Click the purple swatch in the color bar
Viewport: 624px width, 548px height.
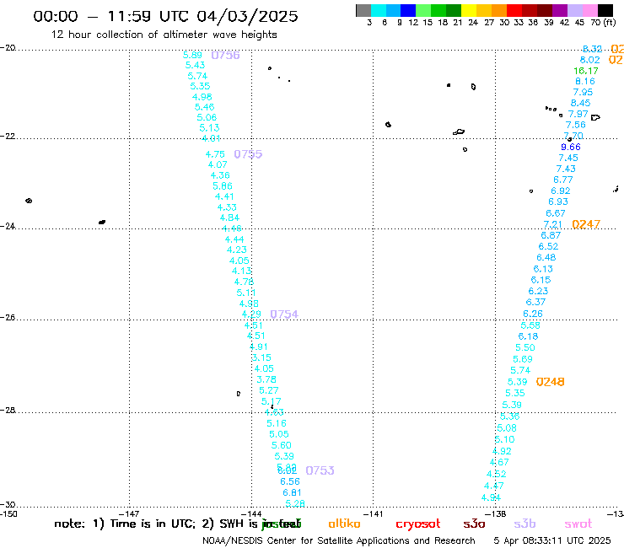559,10
